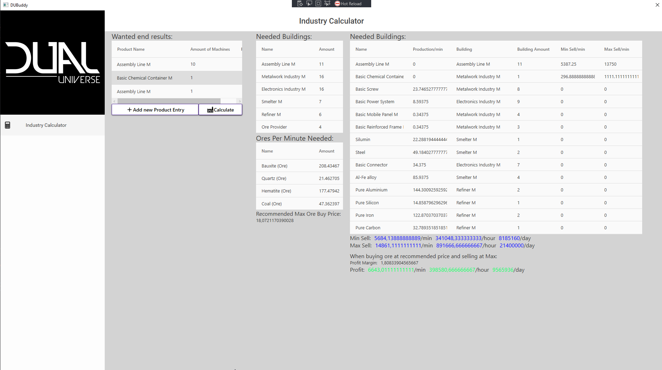Click the Hot Reload indicator
Image resolution: width=662 pixels, height=370 pixels.
[348, 3]
